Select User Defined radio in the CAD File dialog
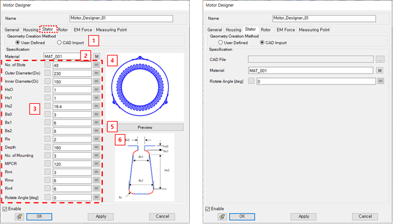393x224 pixels. tap(220, 42)
